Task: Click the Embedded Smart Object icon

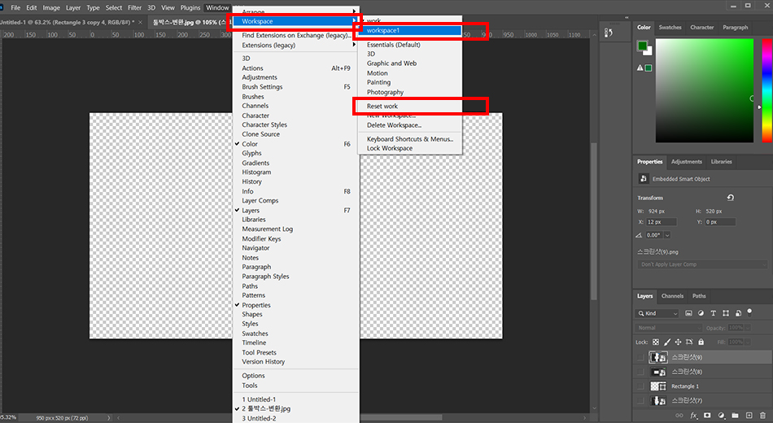Action: [x=644, y=178]
